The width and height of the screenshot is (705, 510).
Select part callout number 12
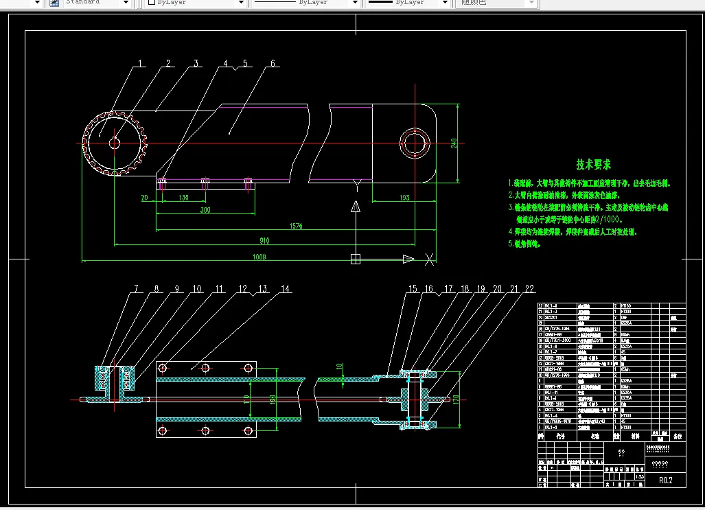[x=243, y=289]
